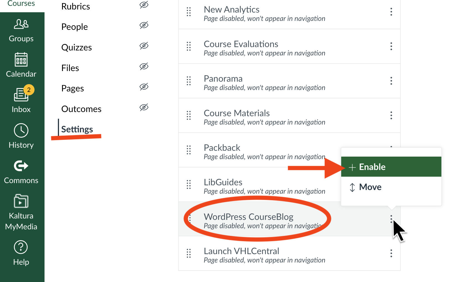Image resolution: width=472 pixels, height=282 pixels.
Task: Open the History clock icon
Action: point(21,130)
